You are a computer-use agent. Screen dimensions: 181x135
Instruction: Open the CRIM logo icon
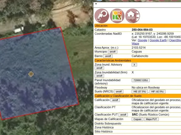117,16
